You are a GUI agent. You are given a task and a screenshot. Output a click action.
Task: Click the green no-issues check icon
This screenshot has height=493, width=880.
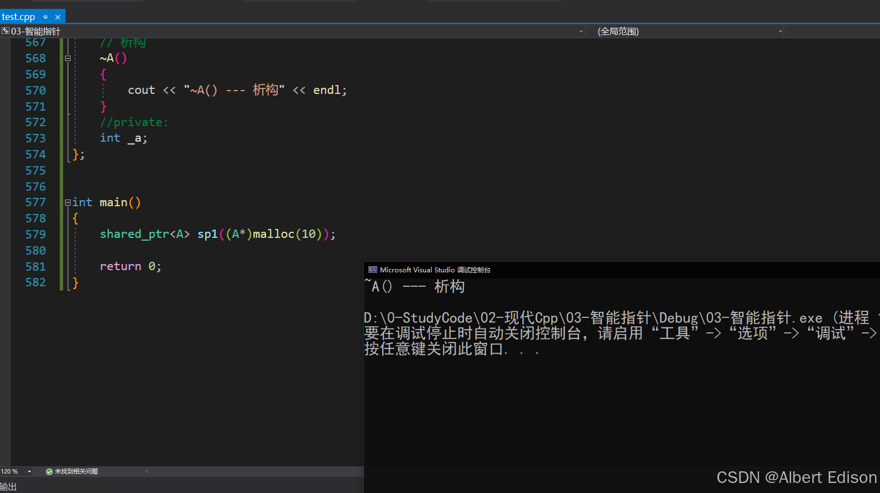click(x=49, y=471)
